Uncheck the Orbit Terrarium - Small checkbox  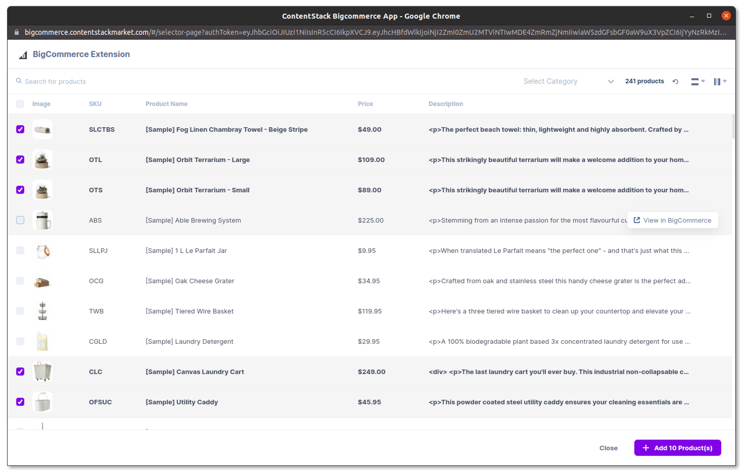point(20,190)
